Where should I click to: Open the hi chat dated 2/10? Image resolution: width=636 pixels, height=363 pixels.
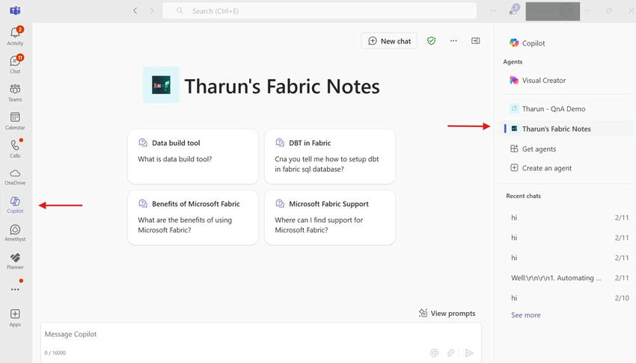pyautogui.click(x=569, y=298)
